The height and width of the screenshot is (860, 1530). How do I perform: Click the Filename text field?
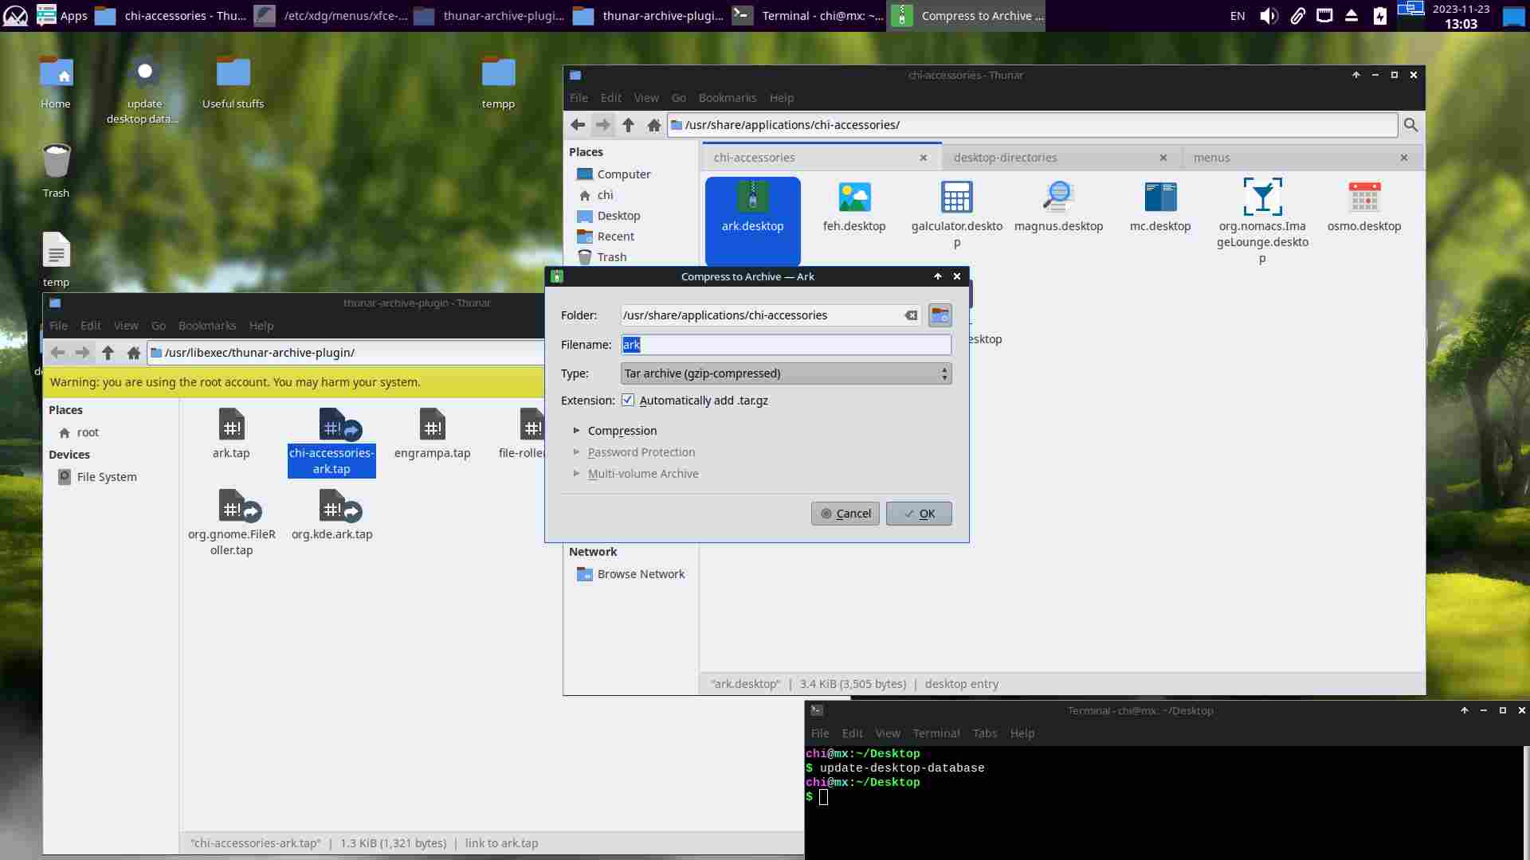click(x=785, y=345)
